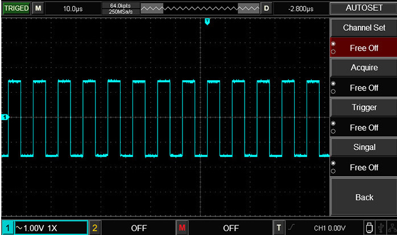397x235 pixels.
Task: Click the USB storage device icon
Action: tap(369, 228)
